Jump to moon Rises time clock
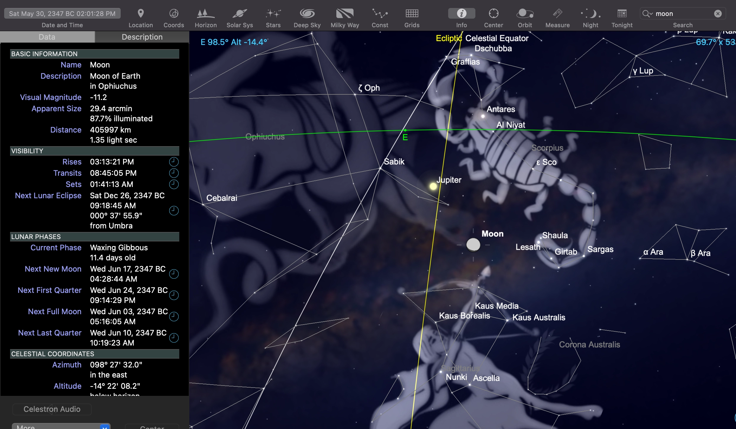The image size is (736, 429). [x=174, y=162]
